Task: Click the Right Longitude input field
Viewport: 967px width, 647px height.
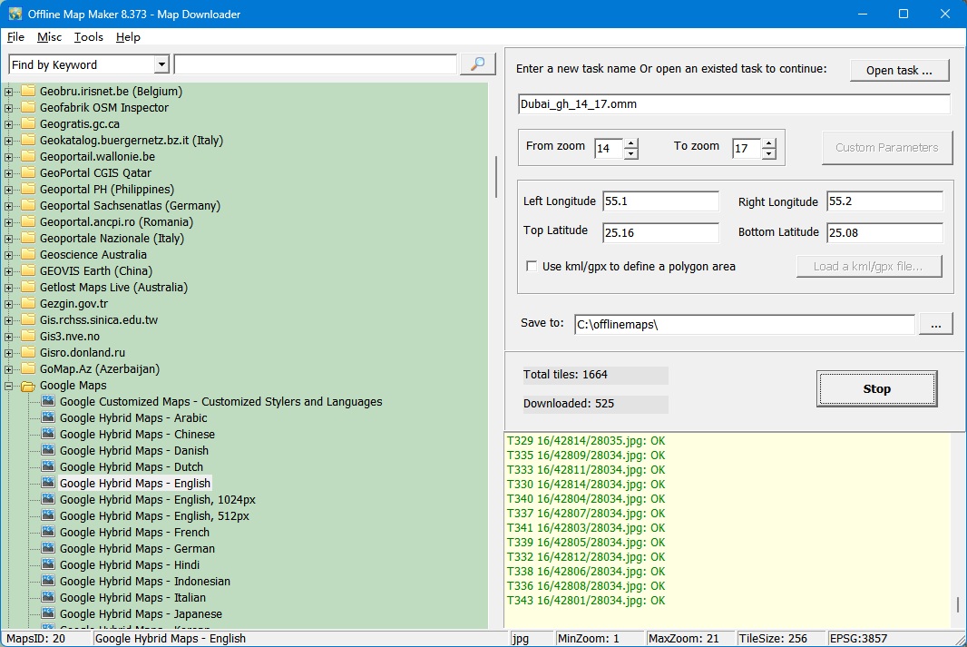Action: pos(884,201)
